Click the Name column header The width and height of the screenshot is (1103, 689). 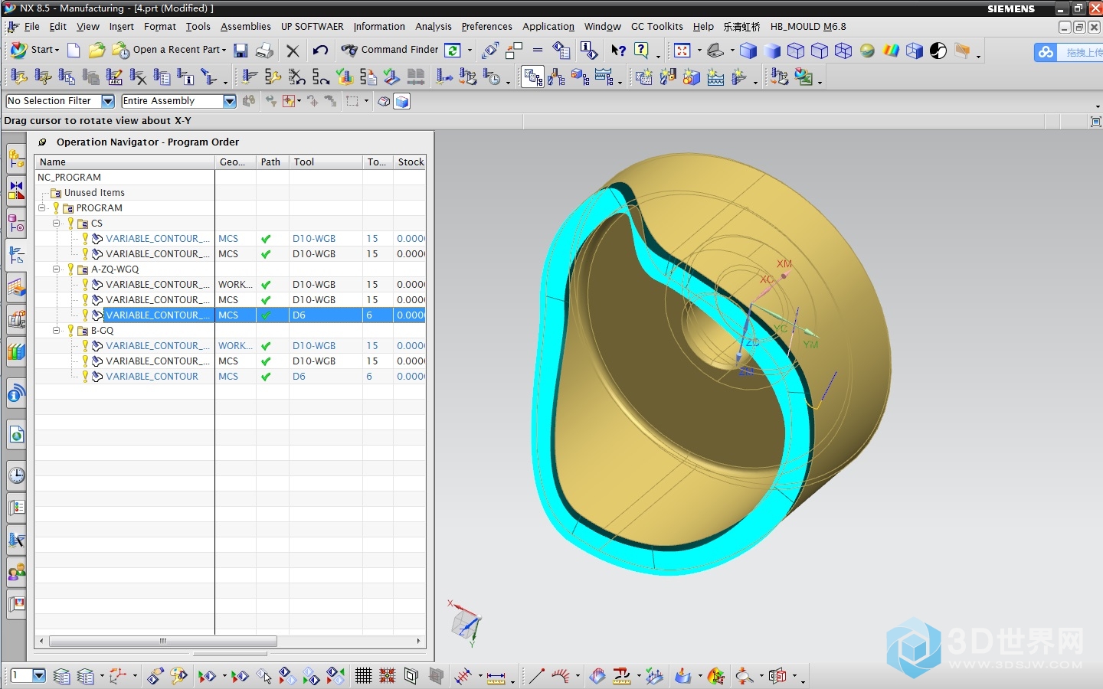[x=125, y=162]
